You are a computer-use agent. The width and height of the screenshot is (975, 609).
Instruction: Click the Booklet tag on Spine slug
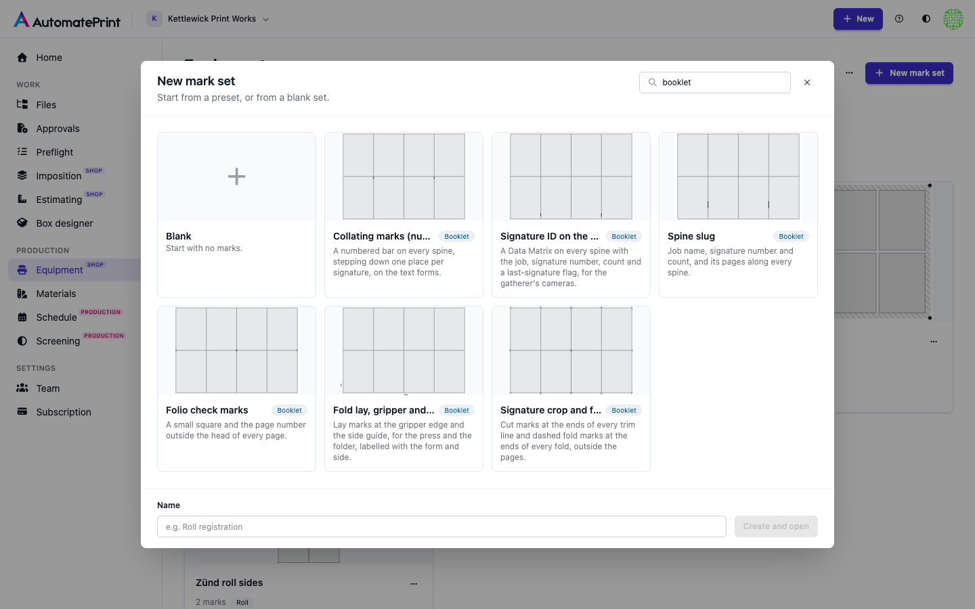pyautogui.click(x=791, y=237)
